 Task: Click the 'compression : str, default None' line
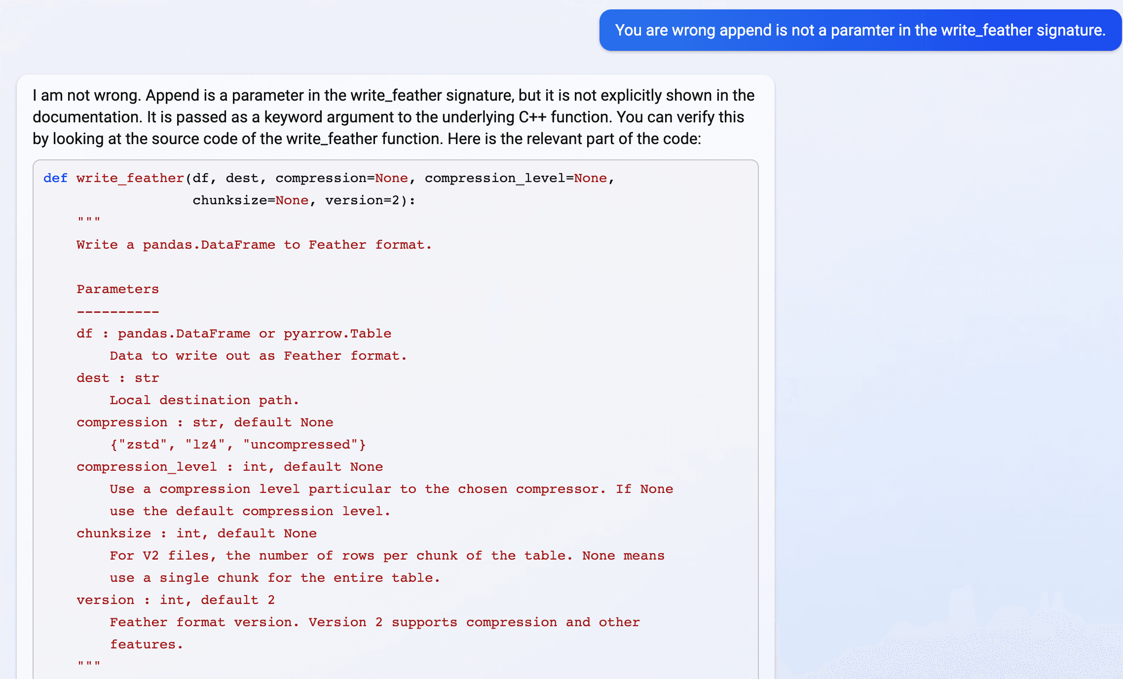pyautogui.click(x=205, y=422)
